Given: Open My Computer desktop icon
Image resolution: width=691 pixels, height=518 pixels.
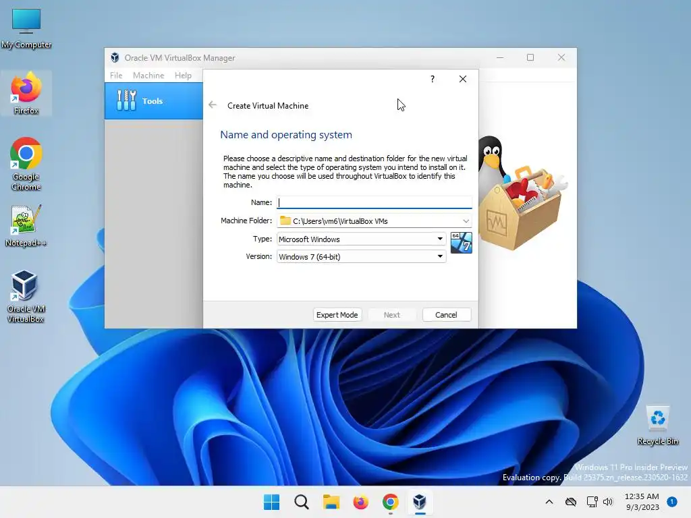Looking at the screenshot, I should (26, 27).
